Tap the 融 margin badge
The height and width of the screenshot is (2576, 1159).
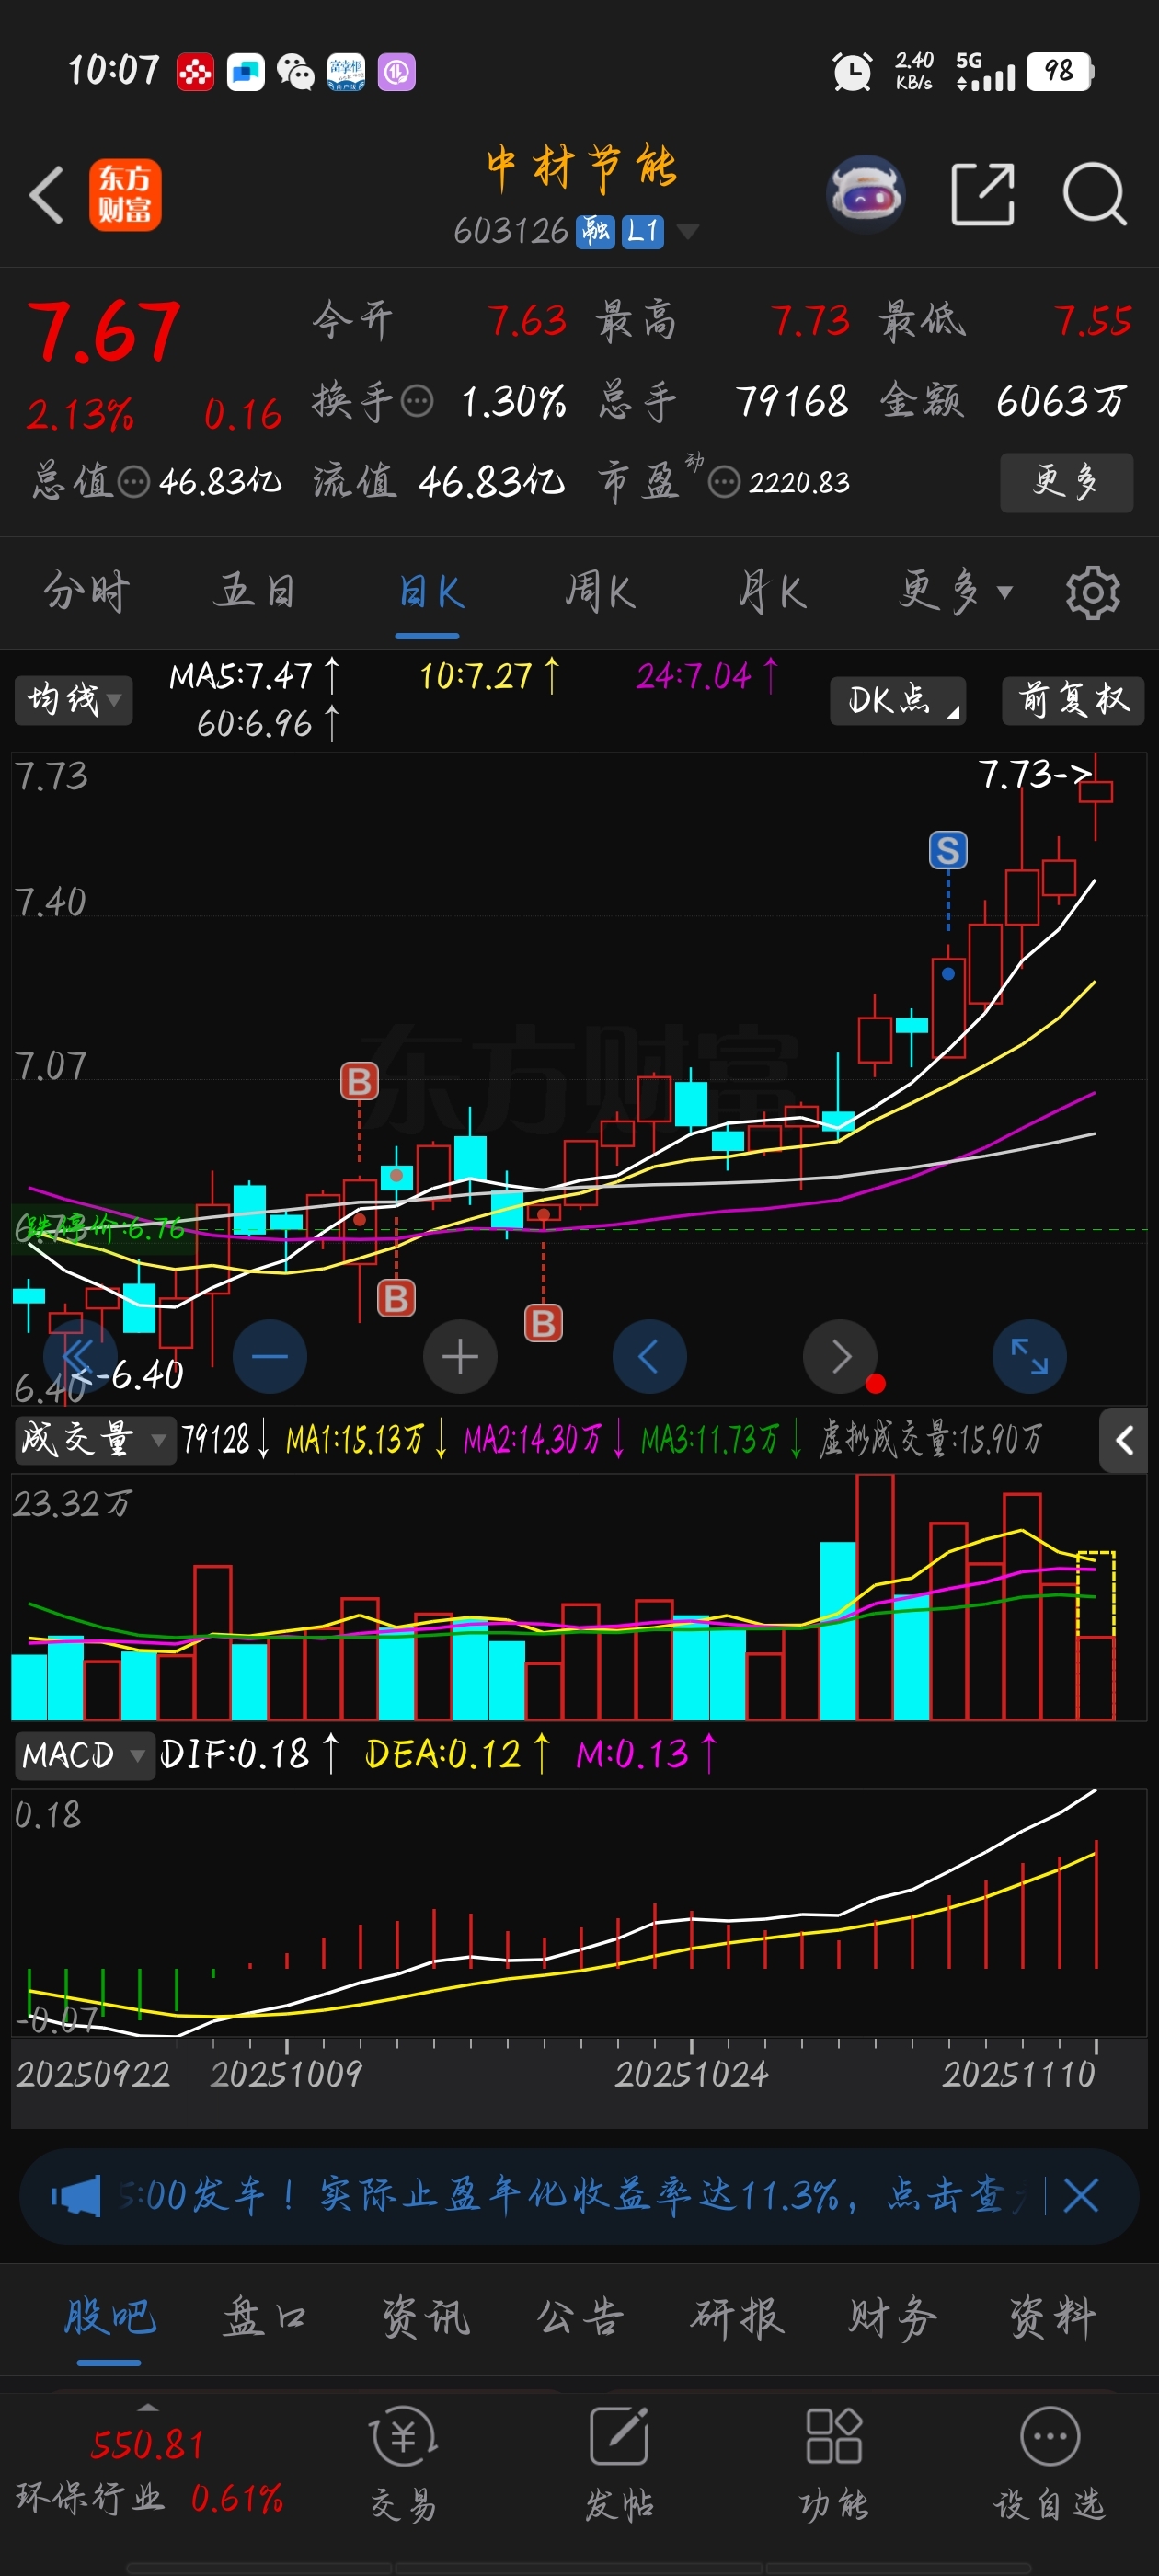click(x=596, y=232)
